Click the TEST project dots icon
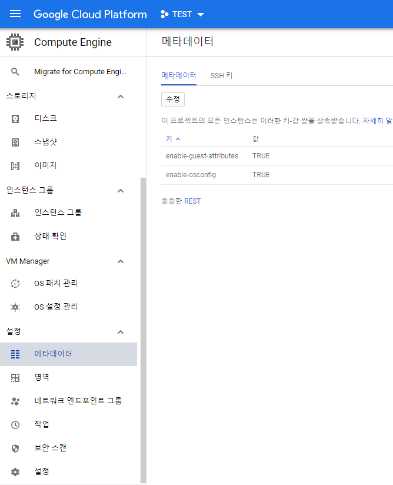Viewport: 393px width, 485px height. pos(165,14)
